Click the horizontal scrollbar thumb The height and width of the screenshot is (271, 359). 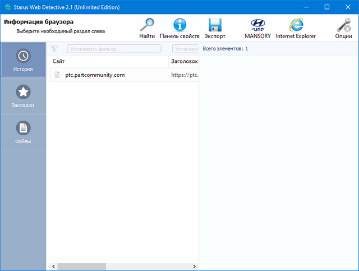82,267
